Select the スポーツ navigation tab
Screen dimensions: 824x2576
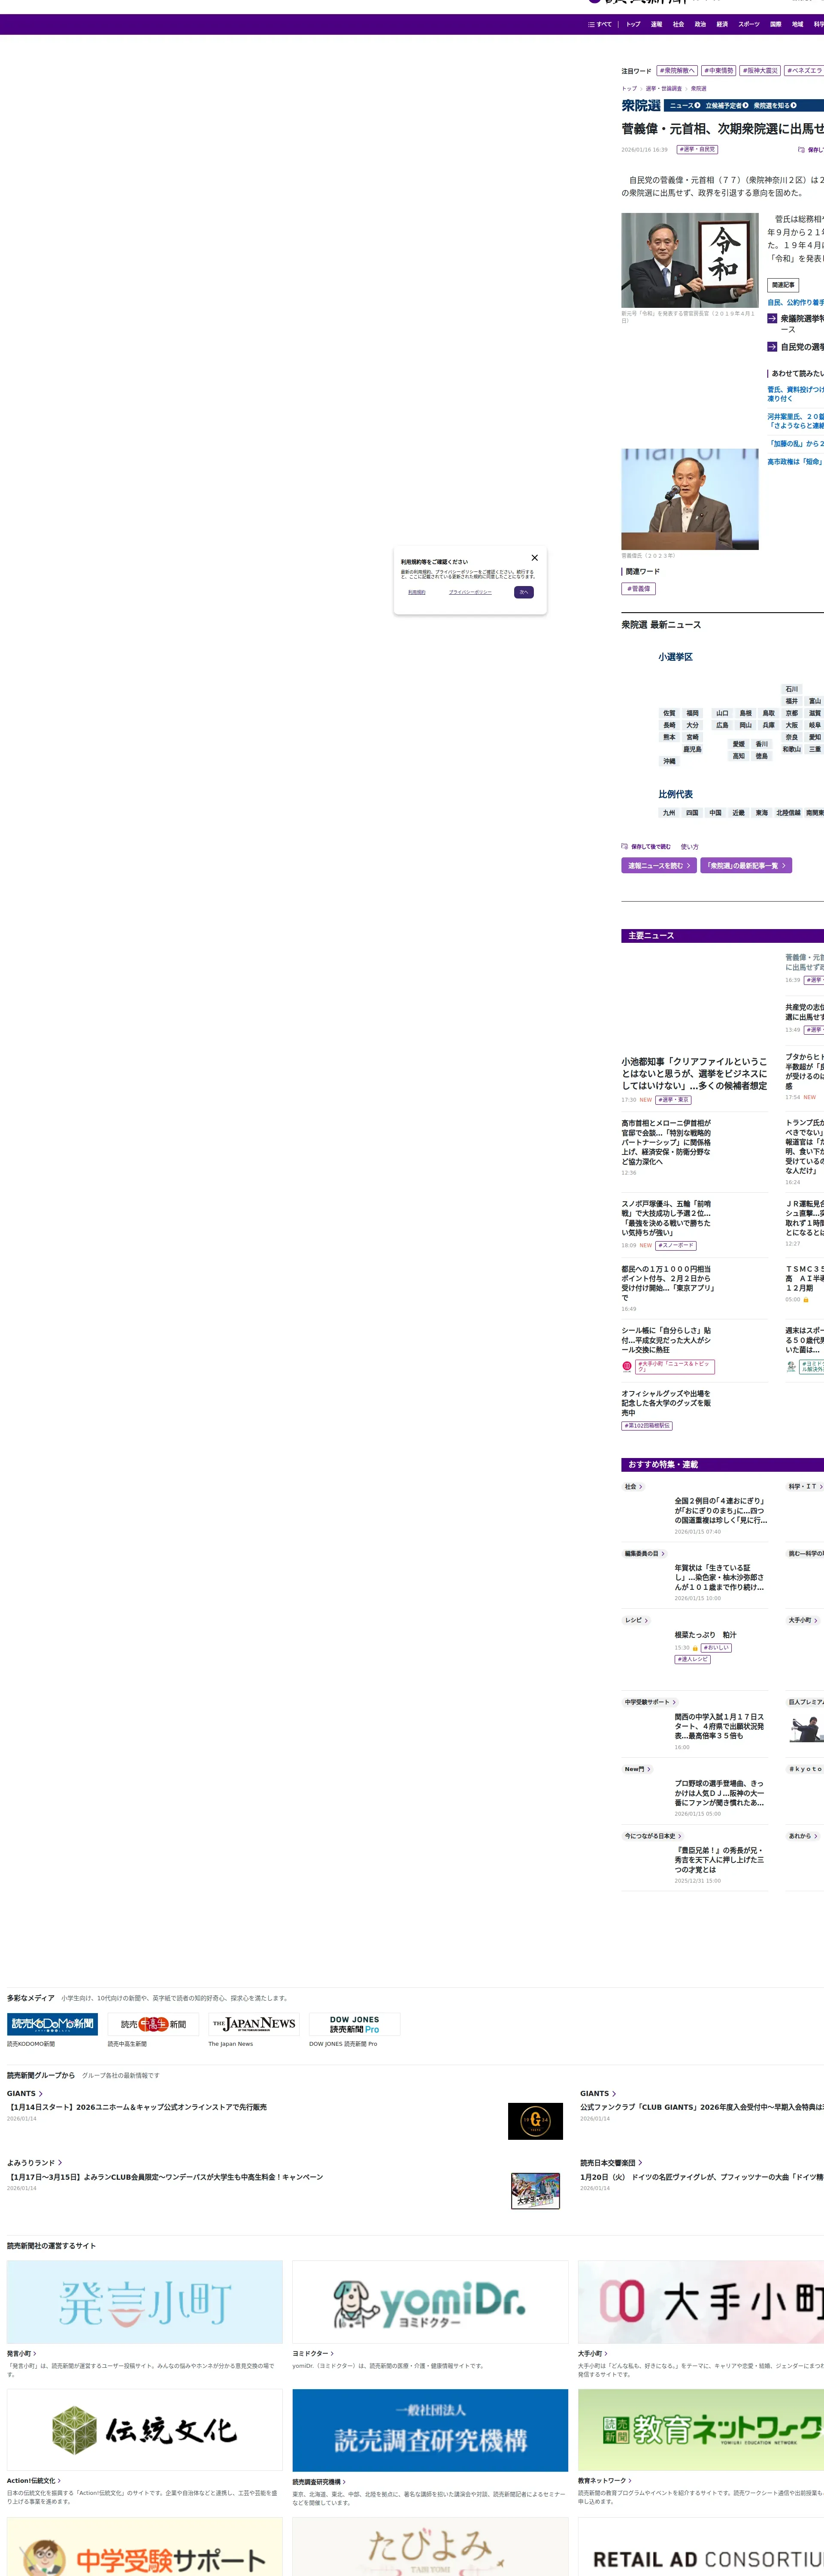[748, 24]
